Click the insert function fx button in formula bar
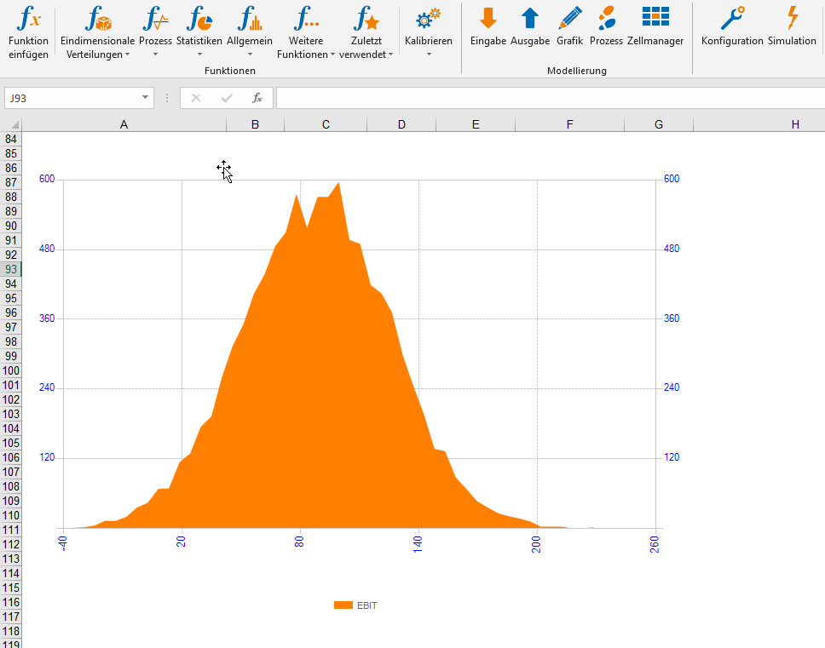Screen dimensions: 825x648 click(x=257, y=98)
